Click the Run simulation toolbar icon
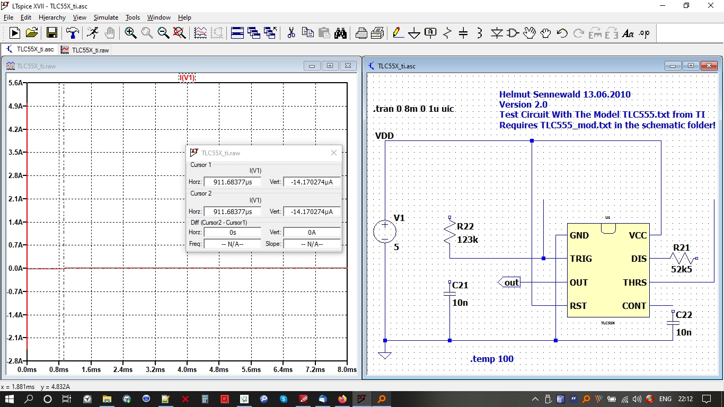The width and height of the screenshot is (724, 407). tap(15, 33)
